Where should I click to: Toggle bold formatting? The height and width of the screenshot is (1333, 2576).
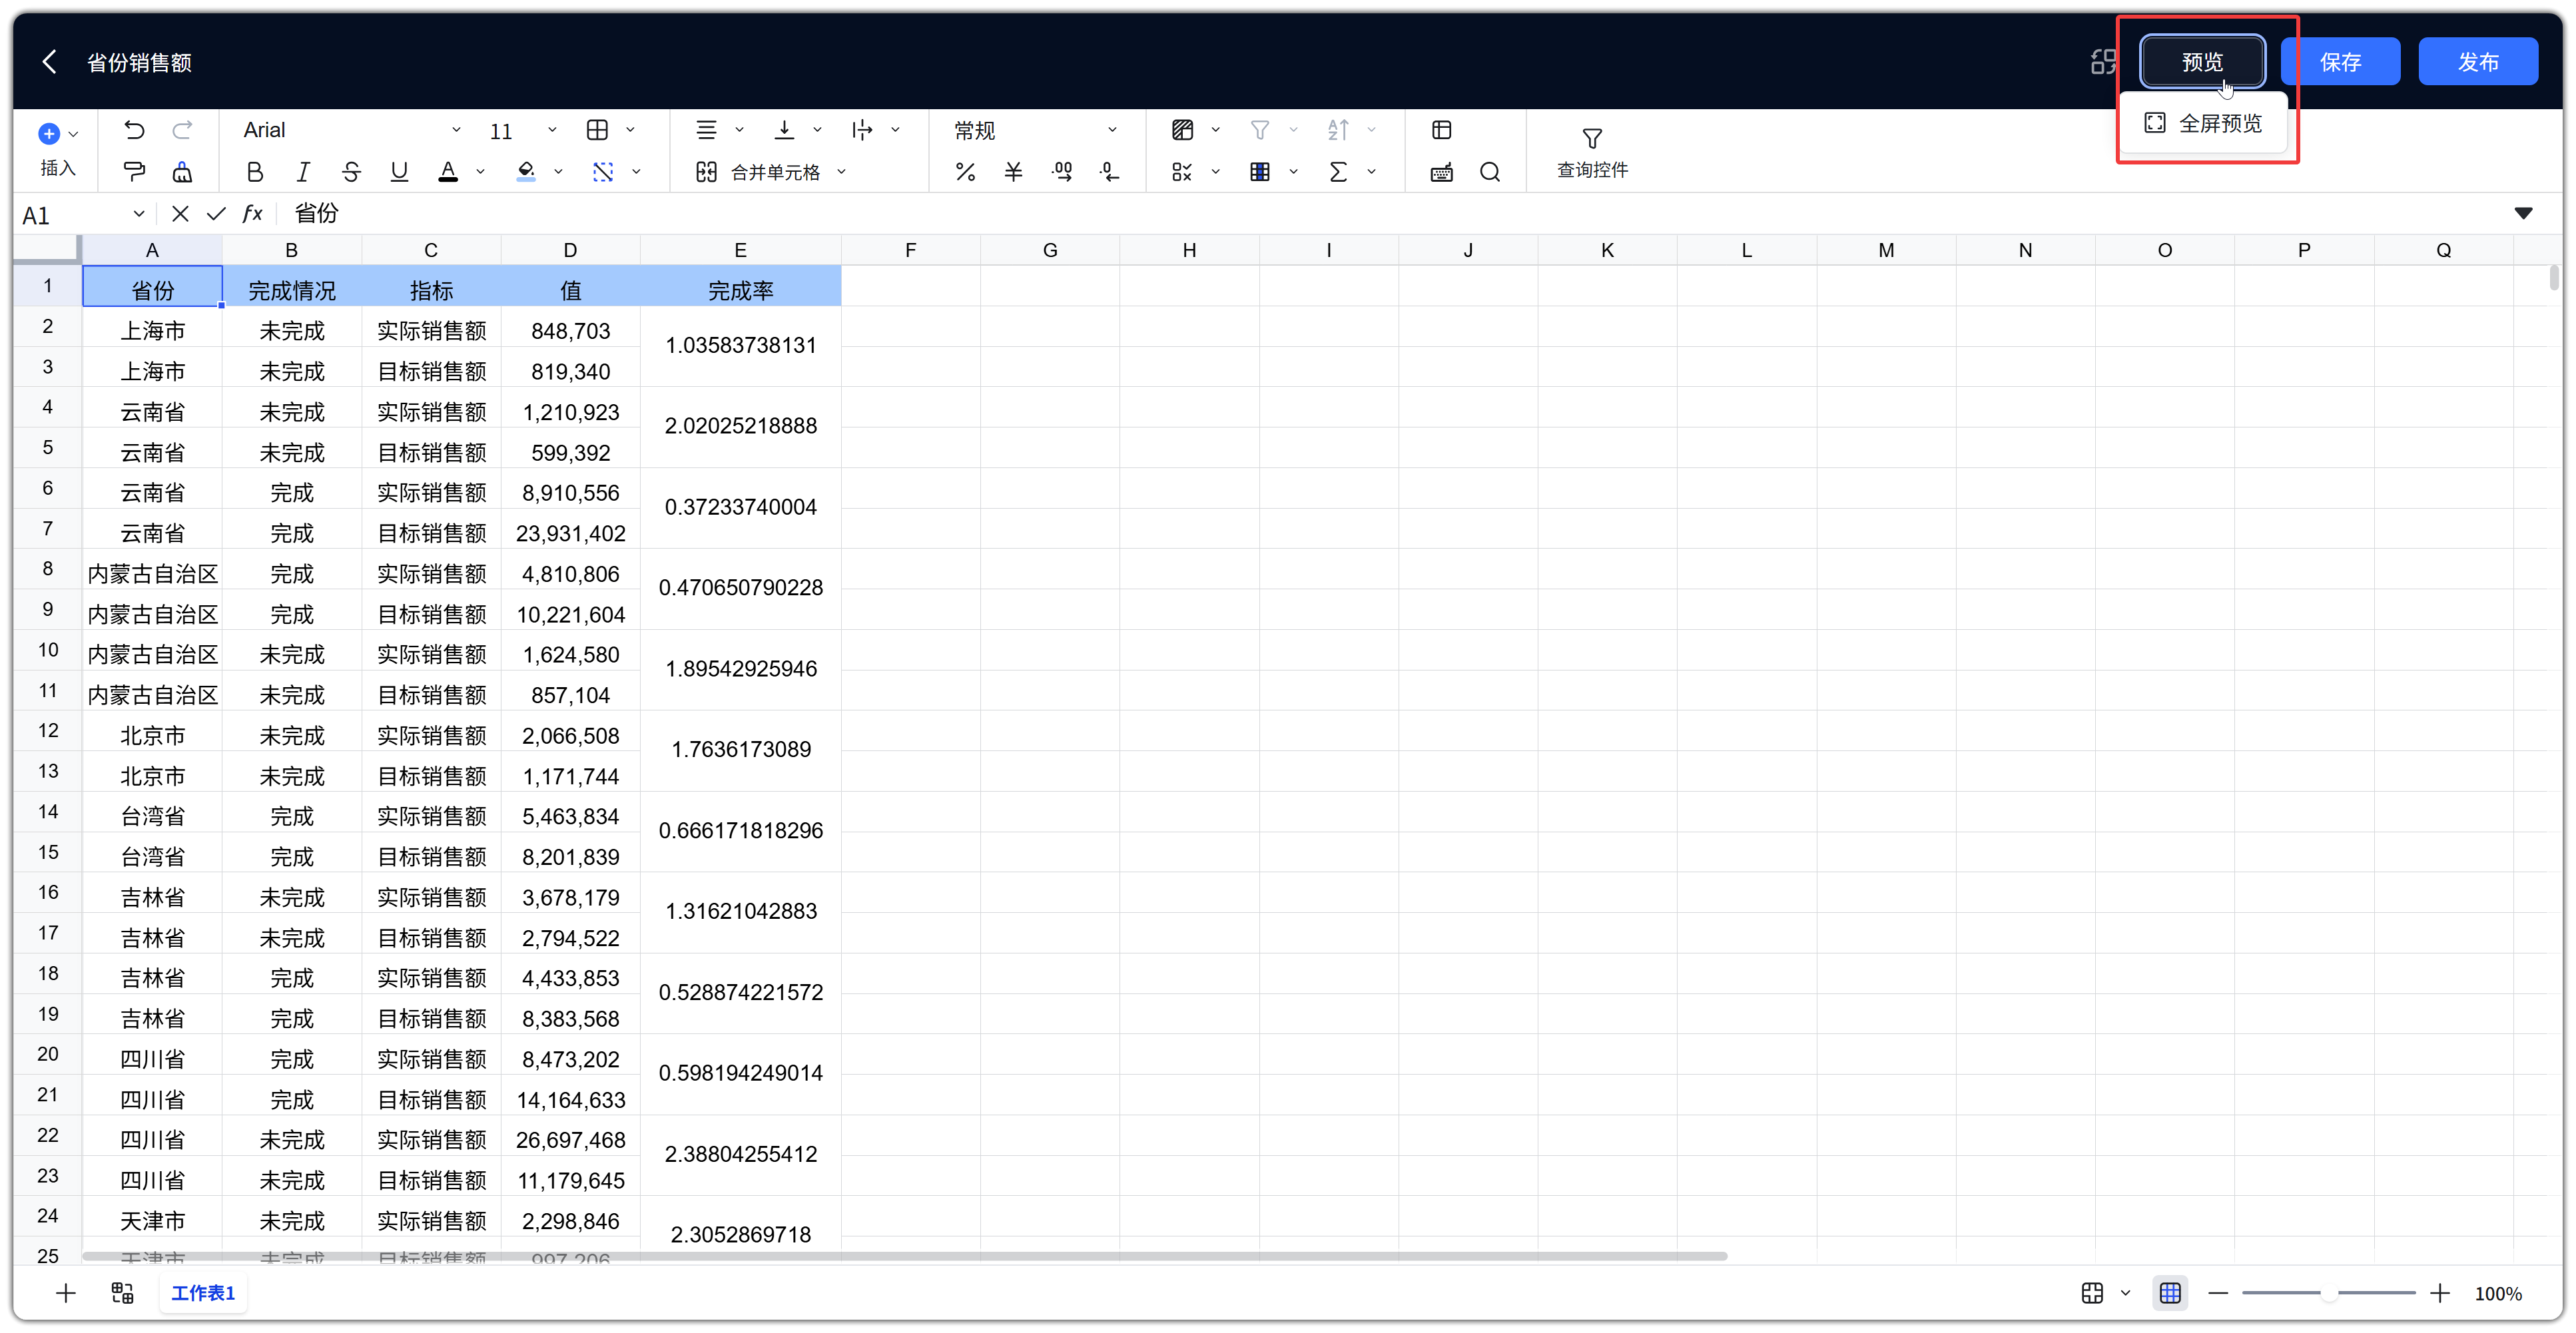[255, 172]
